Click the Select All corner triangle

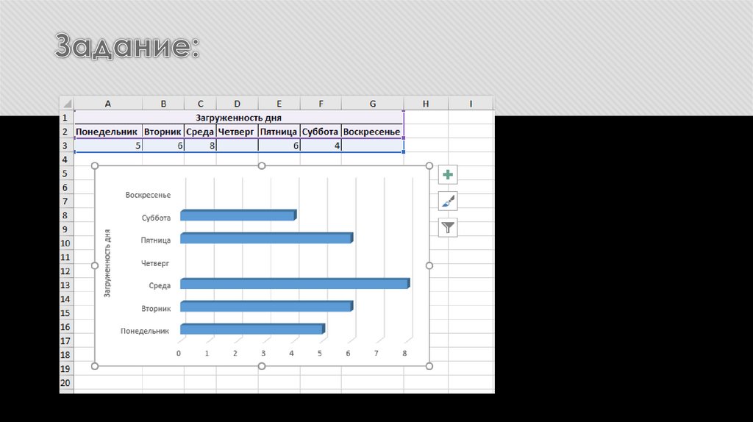coord(67,104)
